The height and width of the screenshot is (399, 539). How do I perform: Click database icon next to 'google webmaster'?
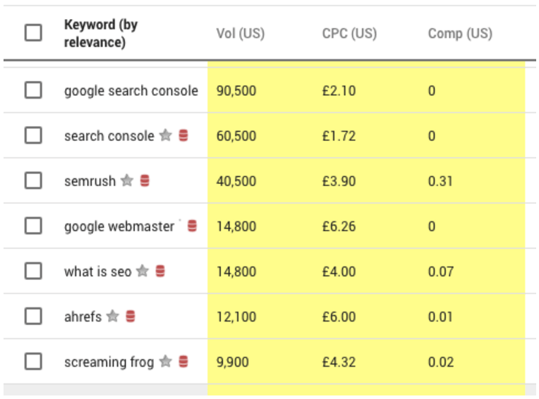tap(192, 226)
